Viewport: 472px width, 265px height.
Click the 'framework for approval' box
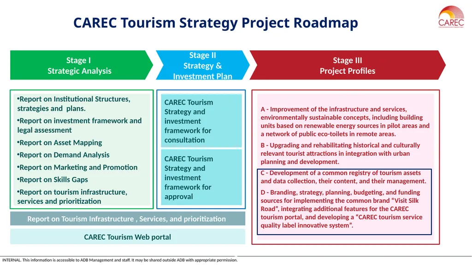201,177
